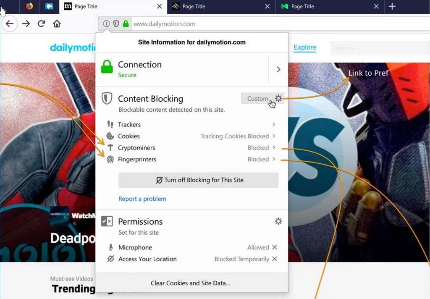Click Blocked status beside Fingerprinters

(x=258, y=159)
